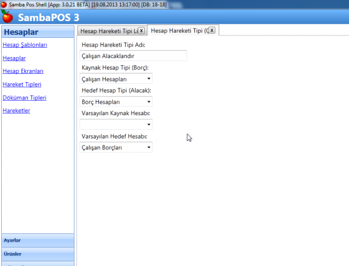Open the Hesap Ekranları link
The width and height of the screenshot is (349, 266).
point(23,71)
